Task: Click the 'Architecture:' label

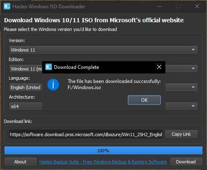Action: tap(22, 97)
